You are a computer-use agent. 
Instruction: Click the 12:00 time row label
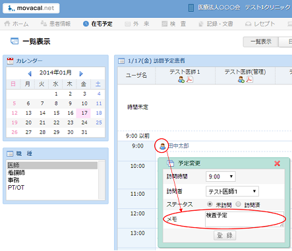[x=138, y=213]
